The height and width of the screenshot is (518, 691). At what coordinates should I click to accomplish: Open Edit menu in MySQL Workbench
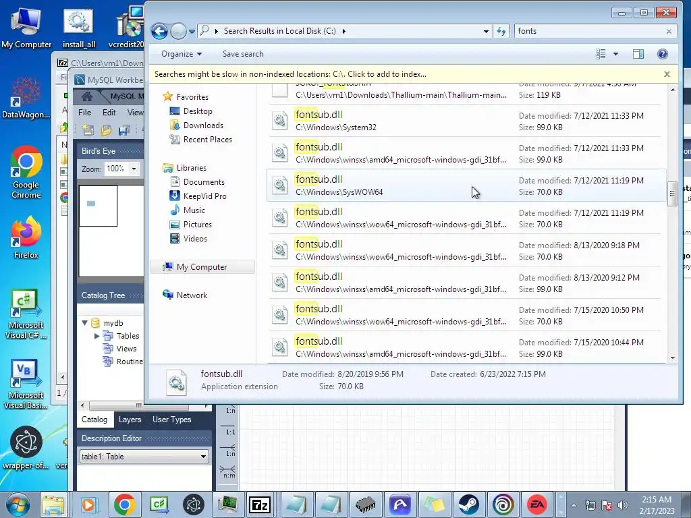[x=109, y=113]
